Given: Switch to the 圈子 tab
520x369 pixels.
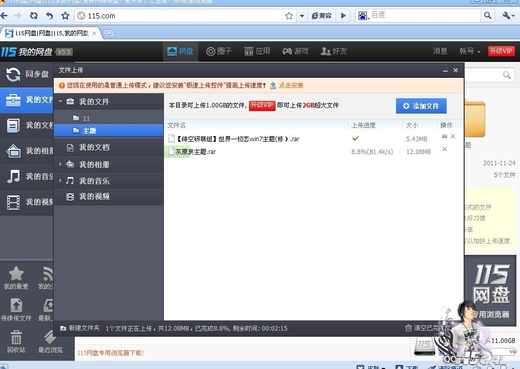Looking at the screenshot, I should 219,51.
